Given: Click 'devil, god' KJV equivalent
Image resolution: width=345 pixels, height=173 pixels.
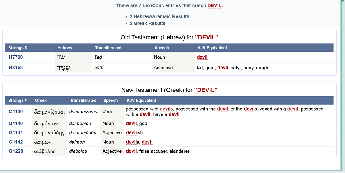Looking at the screenshot, I should (137, 123).
